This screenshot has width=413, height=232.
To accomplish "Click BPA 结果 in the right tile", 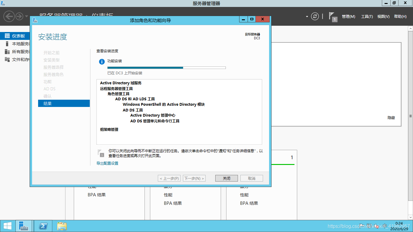I will click(x=249, y=203).
